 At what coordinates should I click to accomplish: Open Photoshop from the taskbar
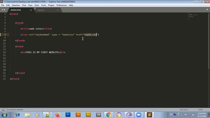tap(68, 115)
